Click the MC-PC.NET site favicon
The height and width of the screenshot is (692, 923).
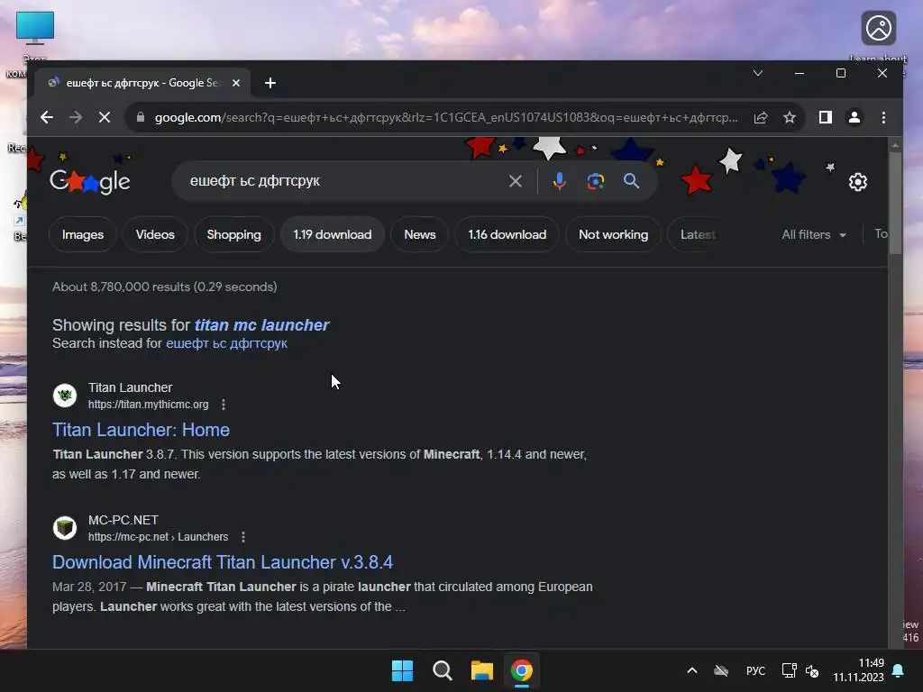[65, 527]
